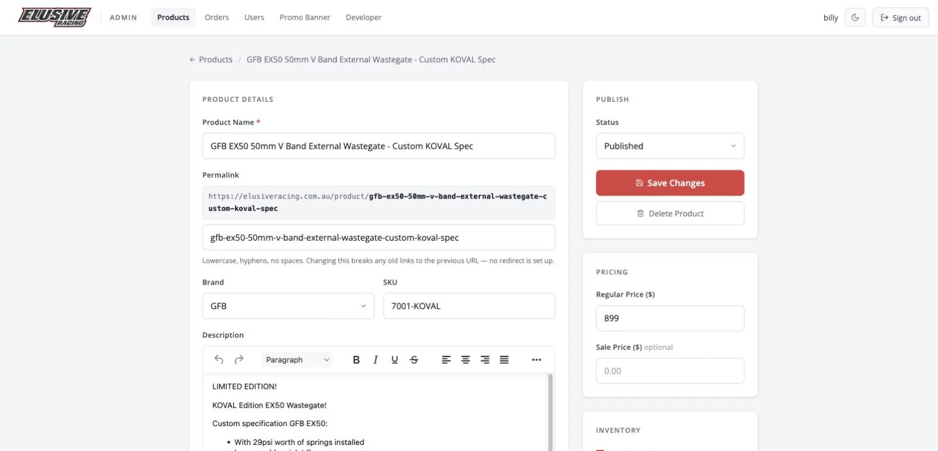Justify description text

[504, 360]
